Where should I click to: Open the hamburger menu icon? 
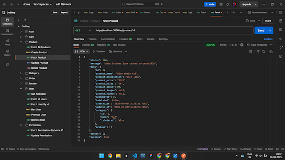point(4,4)
